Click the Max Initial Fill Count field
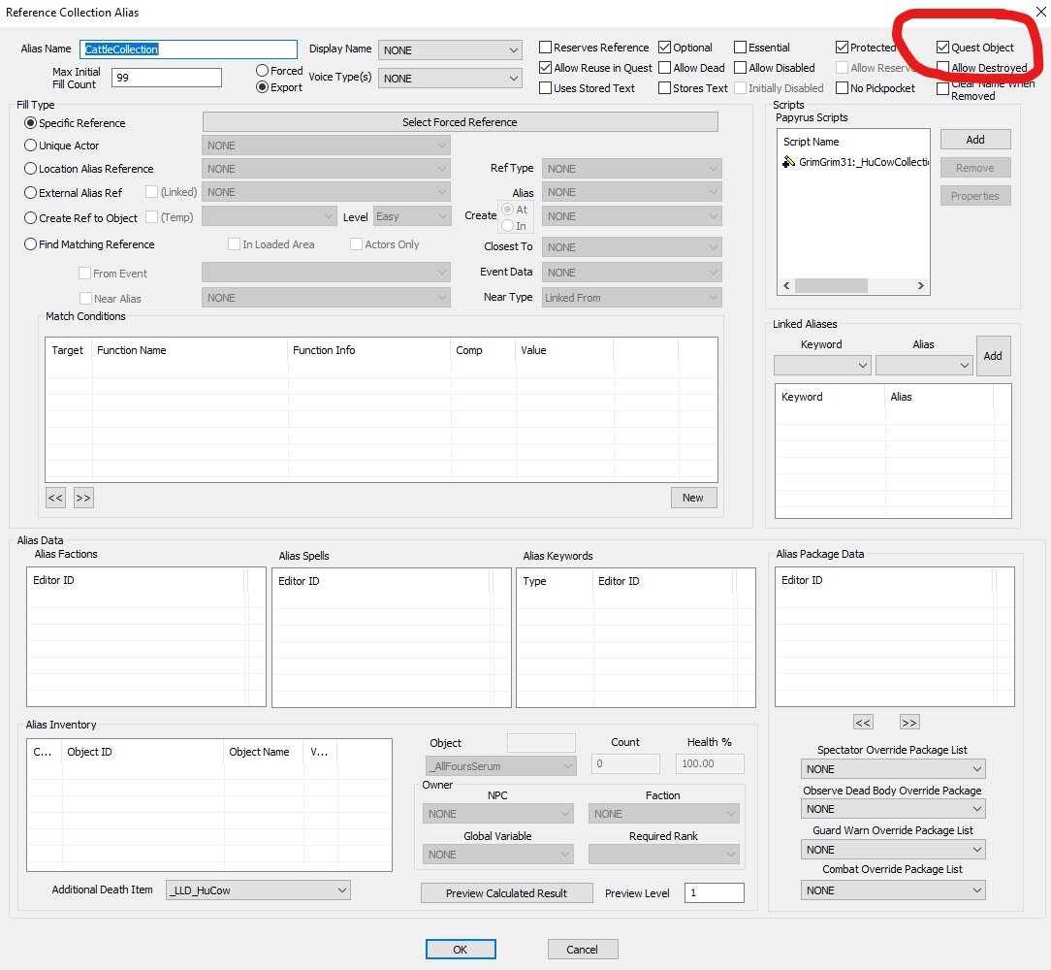1051x970 pixels. point(166,78)
